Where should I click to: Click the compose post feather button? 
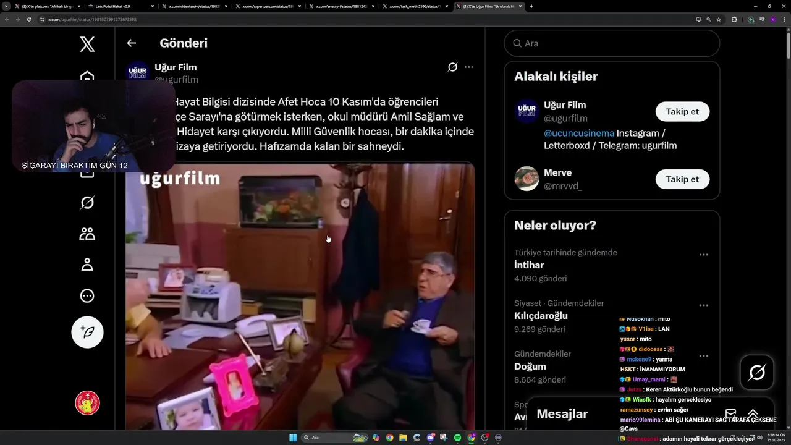click(x=87, y=333)
